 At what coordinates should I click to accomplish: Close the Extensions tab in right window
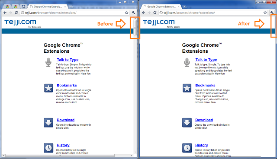(x=179, y=7)
